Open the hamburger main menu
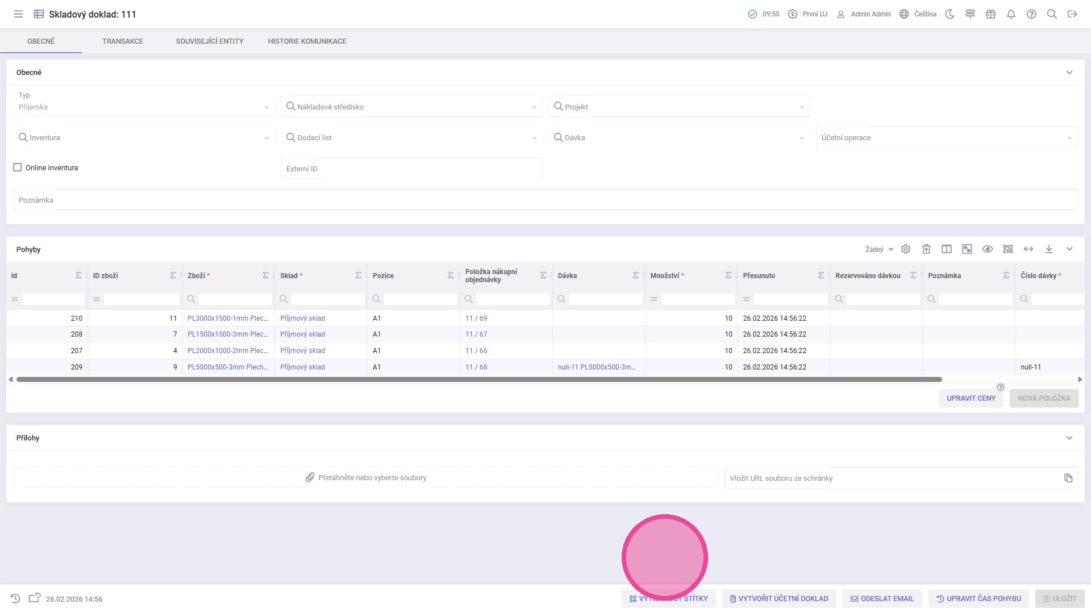Screen dimensions: 1091x613 click(18, 14)
